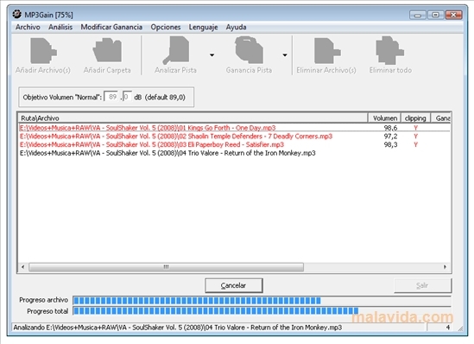Click the Añadir Carpeta folder icon

pos(107,50)
